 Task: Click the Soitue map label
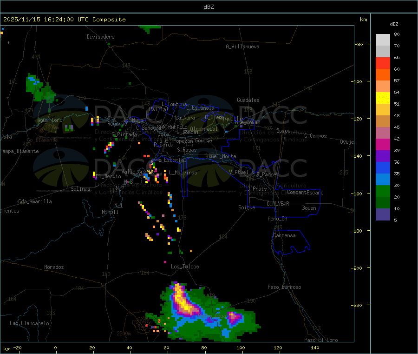(x=247, y=207)
